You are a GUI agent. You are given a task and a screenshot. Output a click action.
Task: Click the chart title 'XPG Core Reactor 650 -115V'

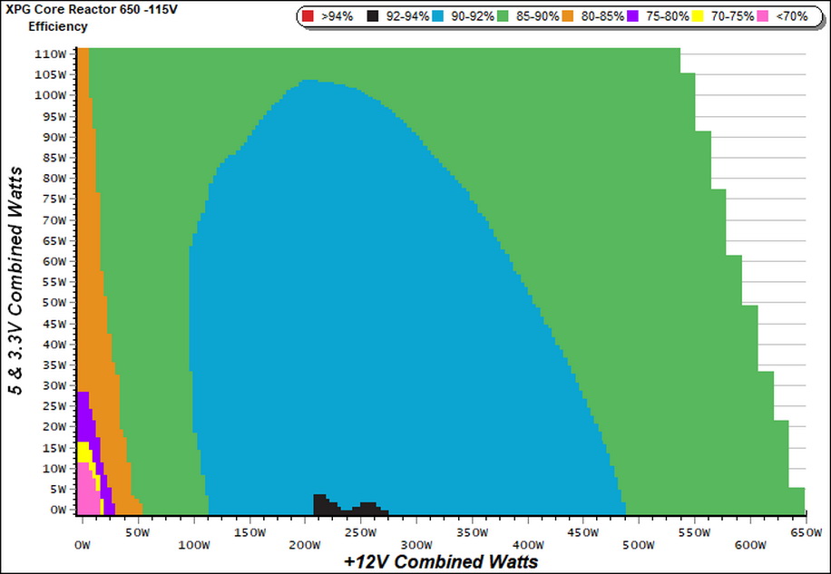pos(91,10)
